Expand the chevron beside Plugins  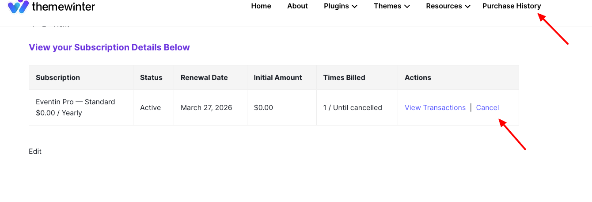tap(355, 7)
